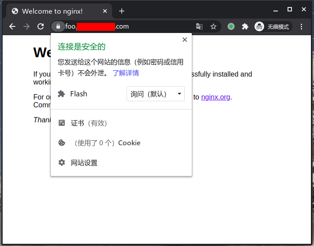Open a new tab with plus button

[x=122, y=11]
